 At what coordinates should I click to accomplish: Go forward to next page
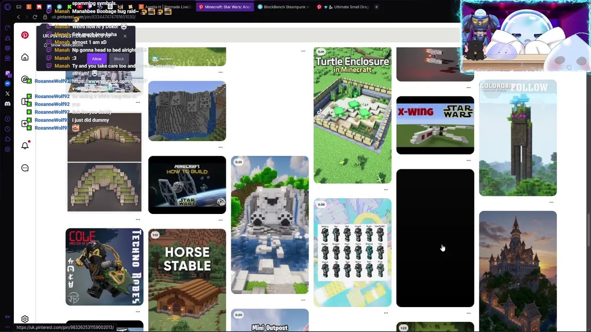point(26,17)
